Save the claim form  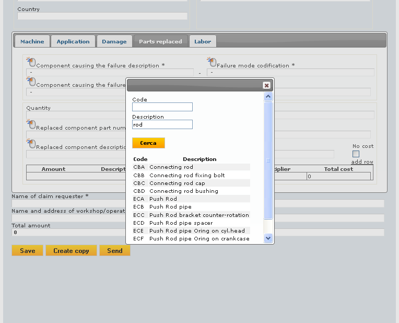[x=28, y=251]
